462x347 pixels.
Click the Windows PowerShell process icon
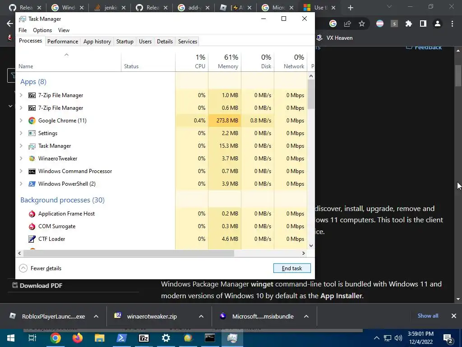pos(32,184)
